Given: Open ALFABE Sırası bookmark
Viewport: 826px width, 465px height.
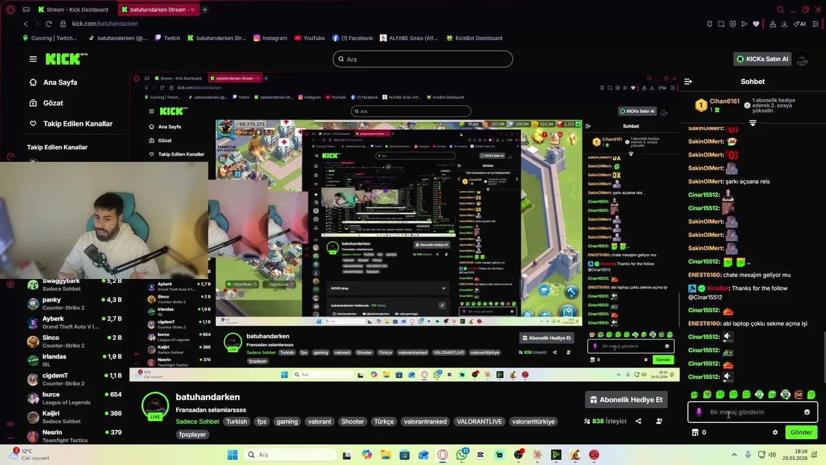Looking at the screenshot, I should (x=408, y=38).
